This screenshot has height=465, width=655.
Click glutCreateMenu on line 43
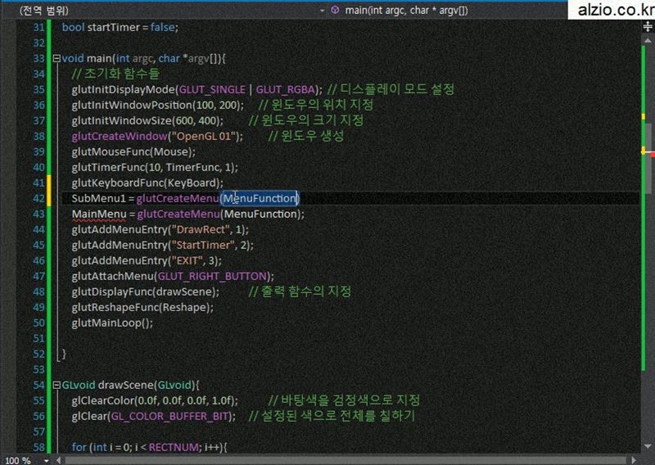(x=178, y=214)
